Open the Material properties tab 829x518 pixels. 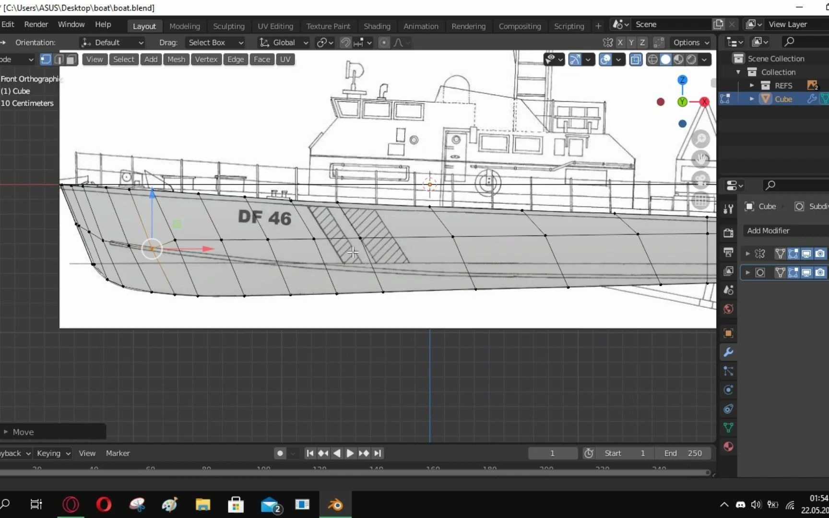728,446
